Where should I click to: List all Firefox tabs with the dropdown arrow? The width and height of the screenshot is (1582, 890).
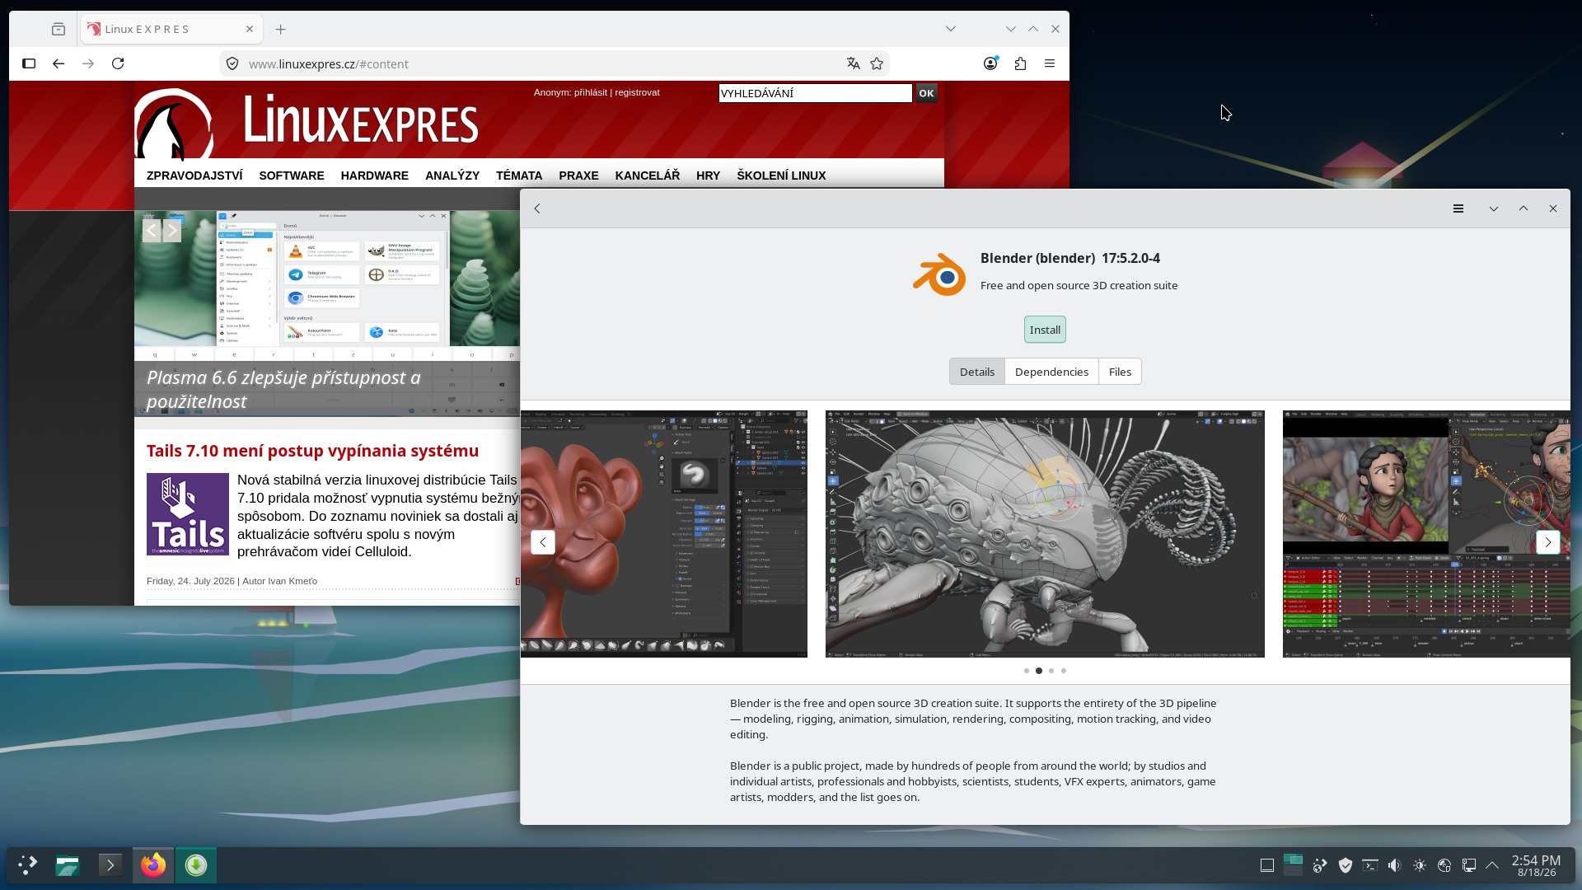[951, 29]
